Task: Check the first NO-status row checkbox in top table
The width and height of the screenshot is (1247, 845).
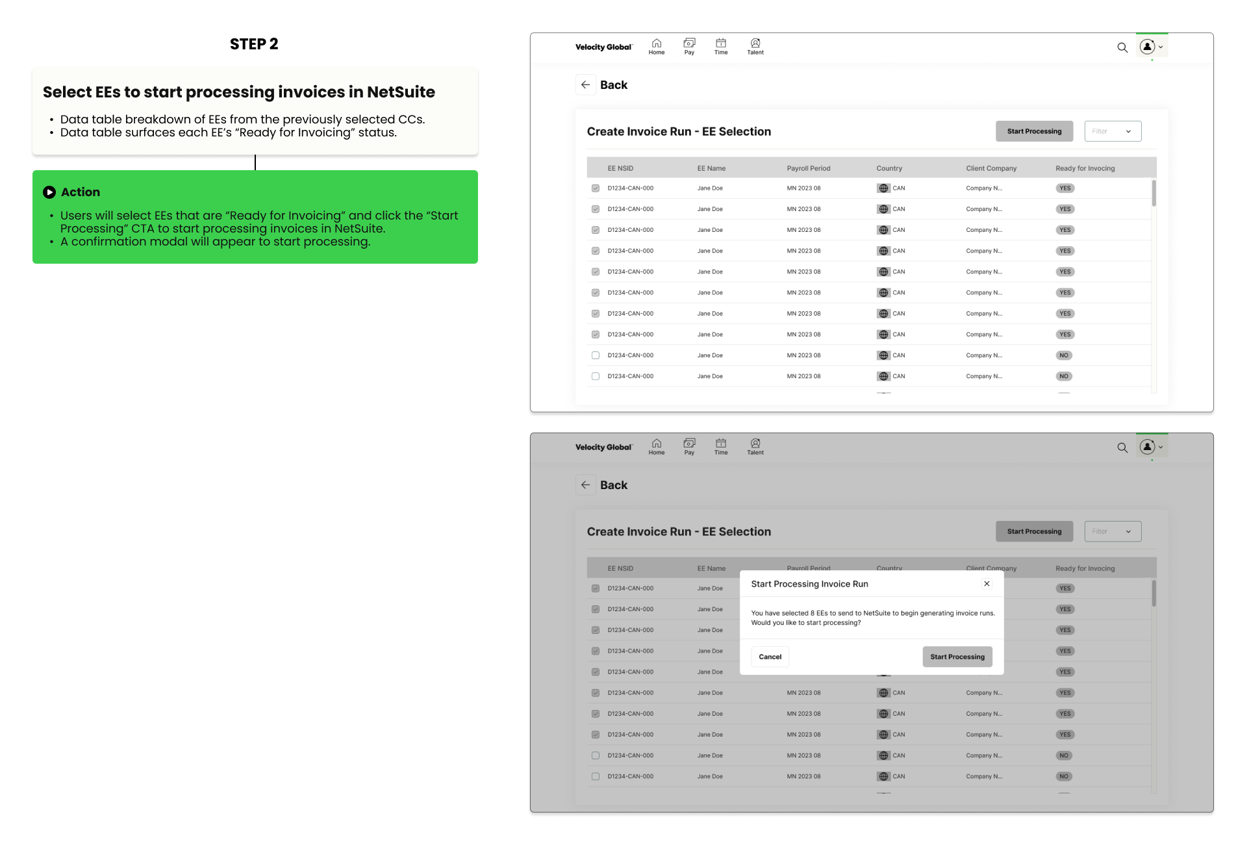Action: [596, 355]
